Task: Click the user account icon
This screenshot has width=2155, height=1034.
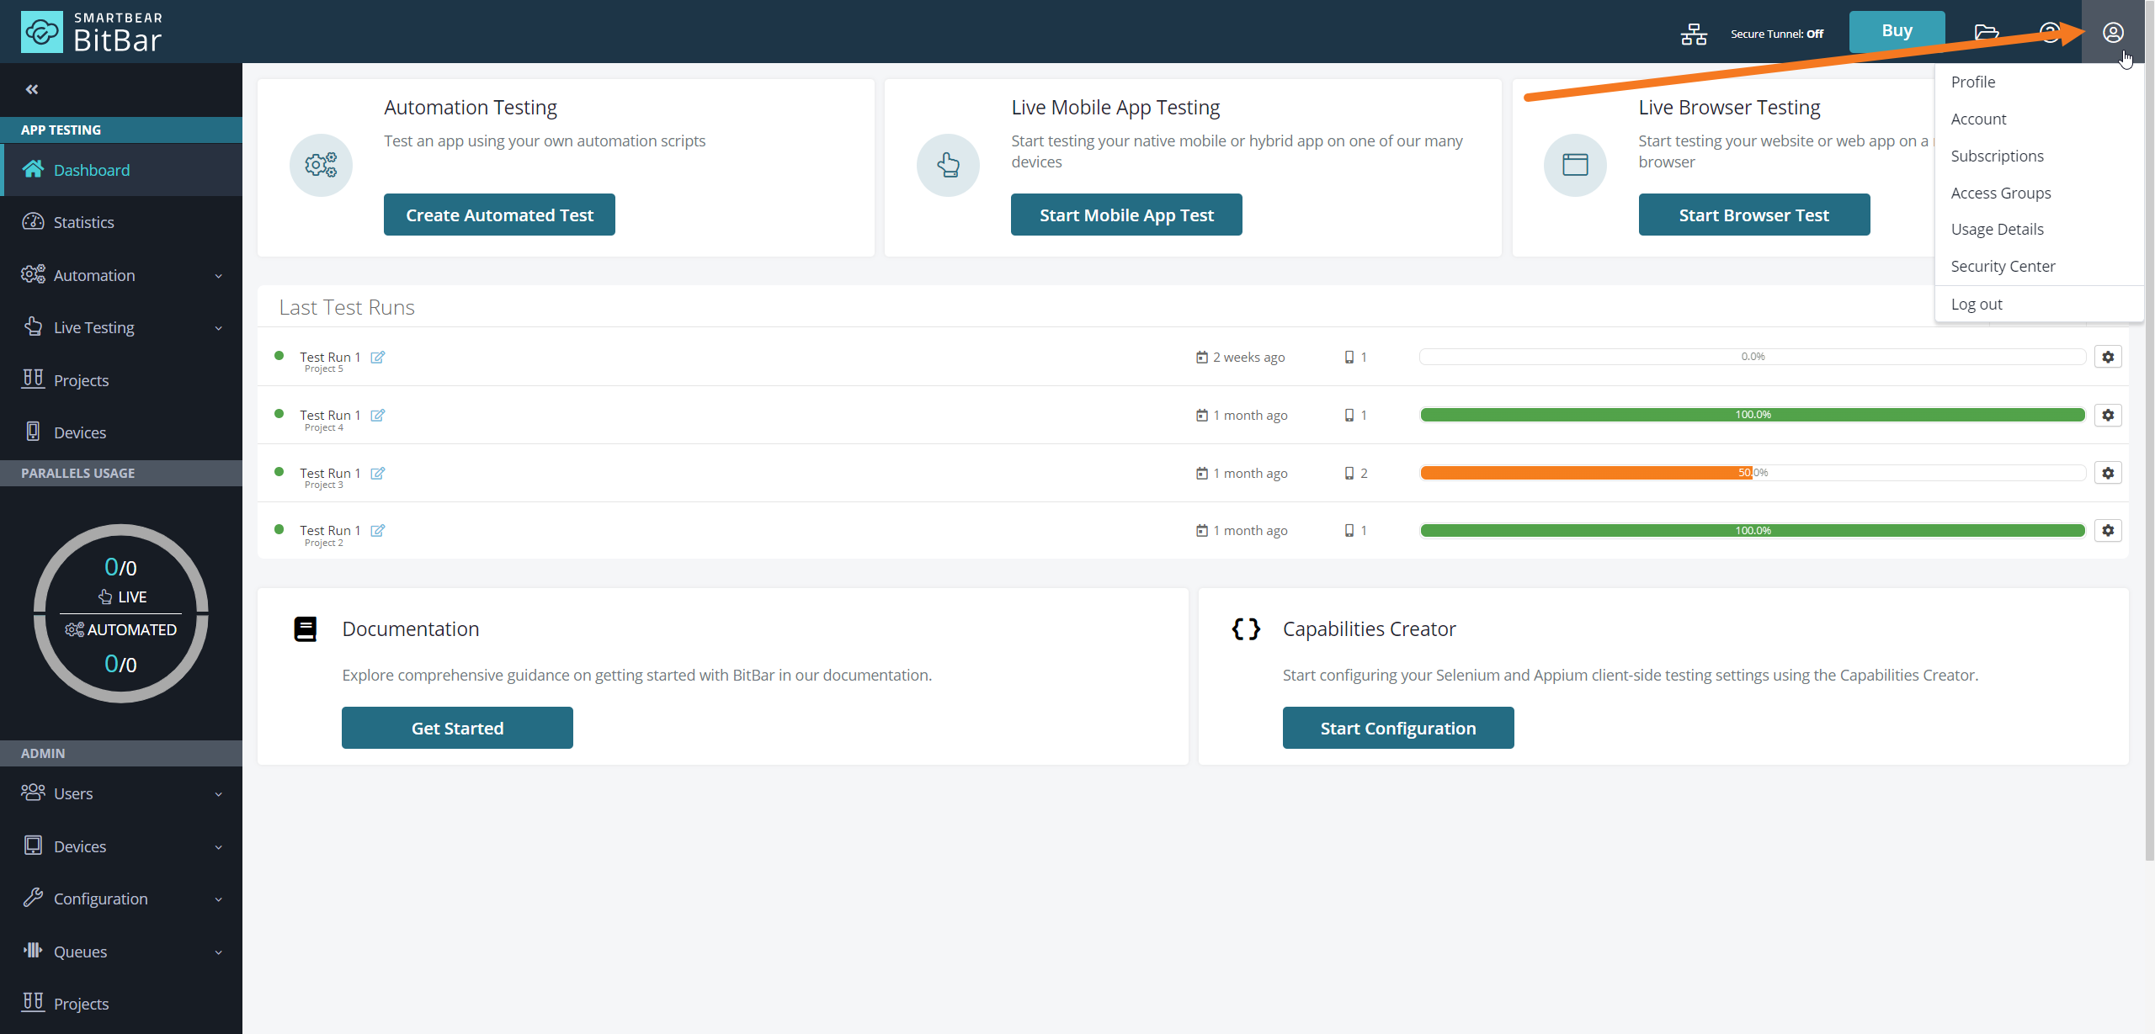Action: 2112,33
